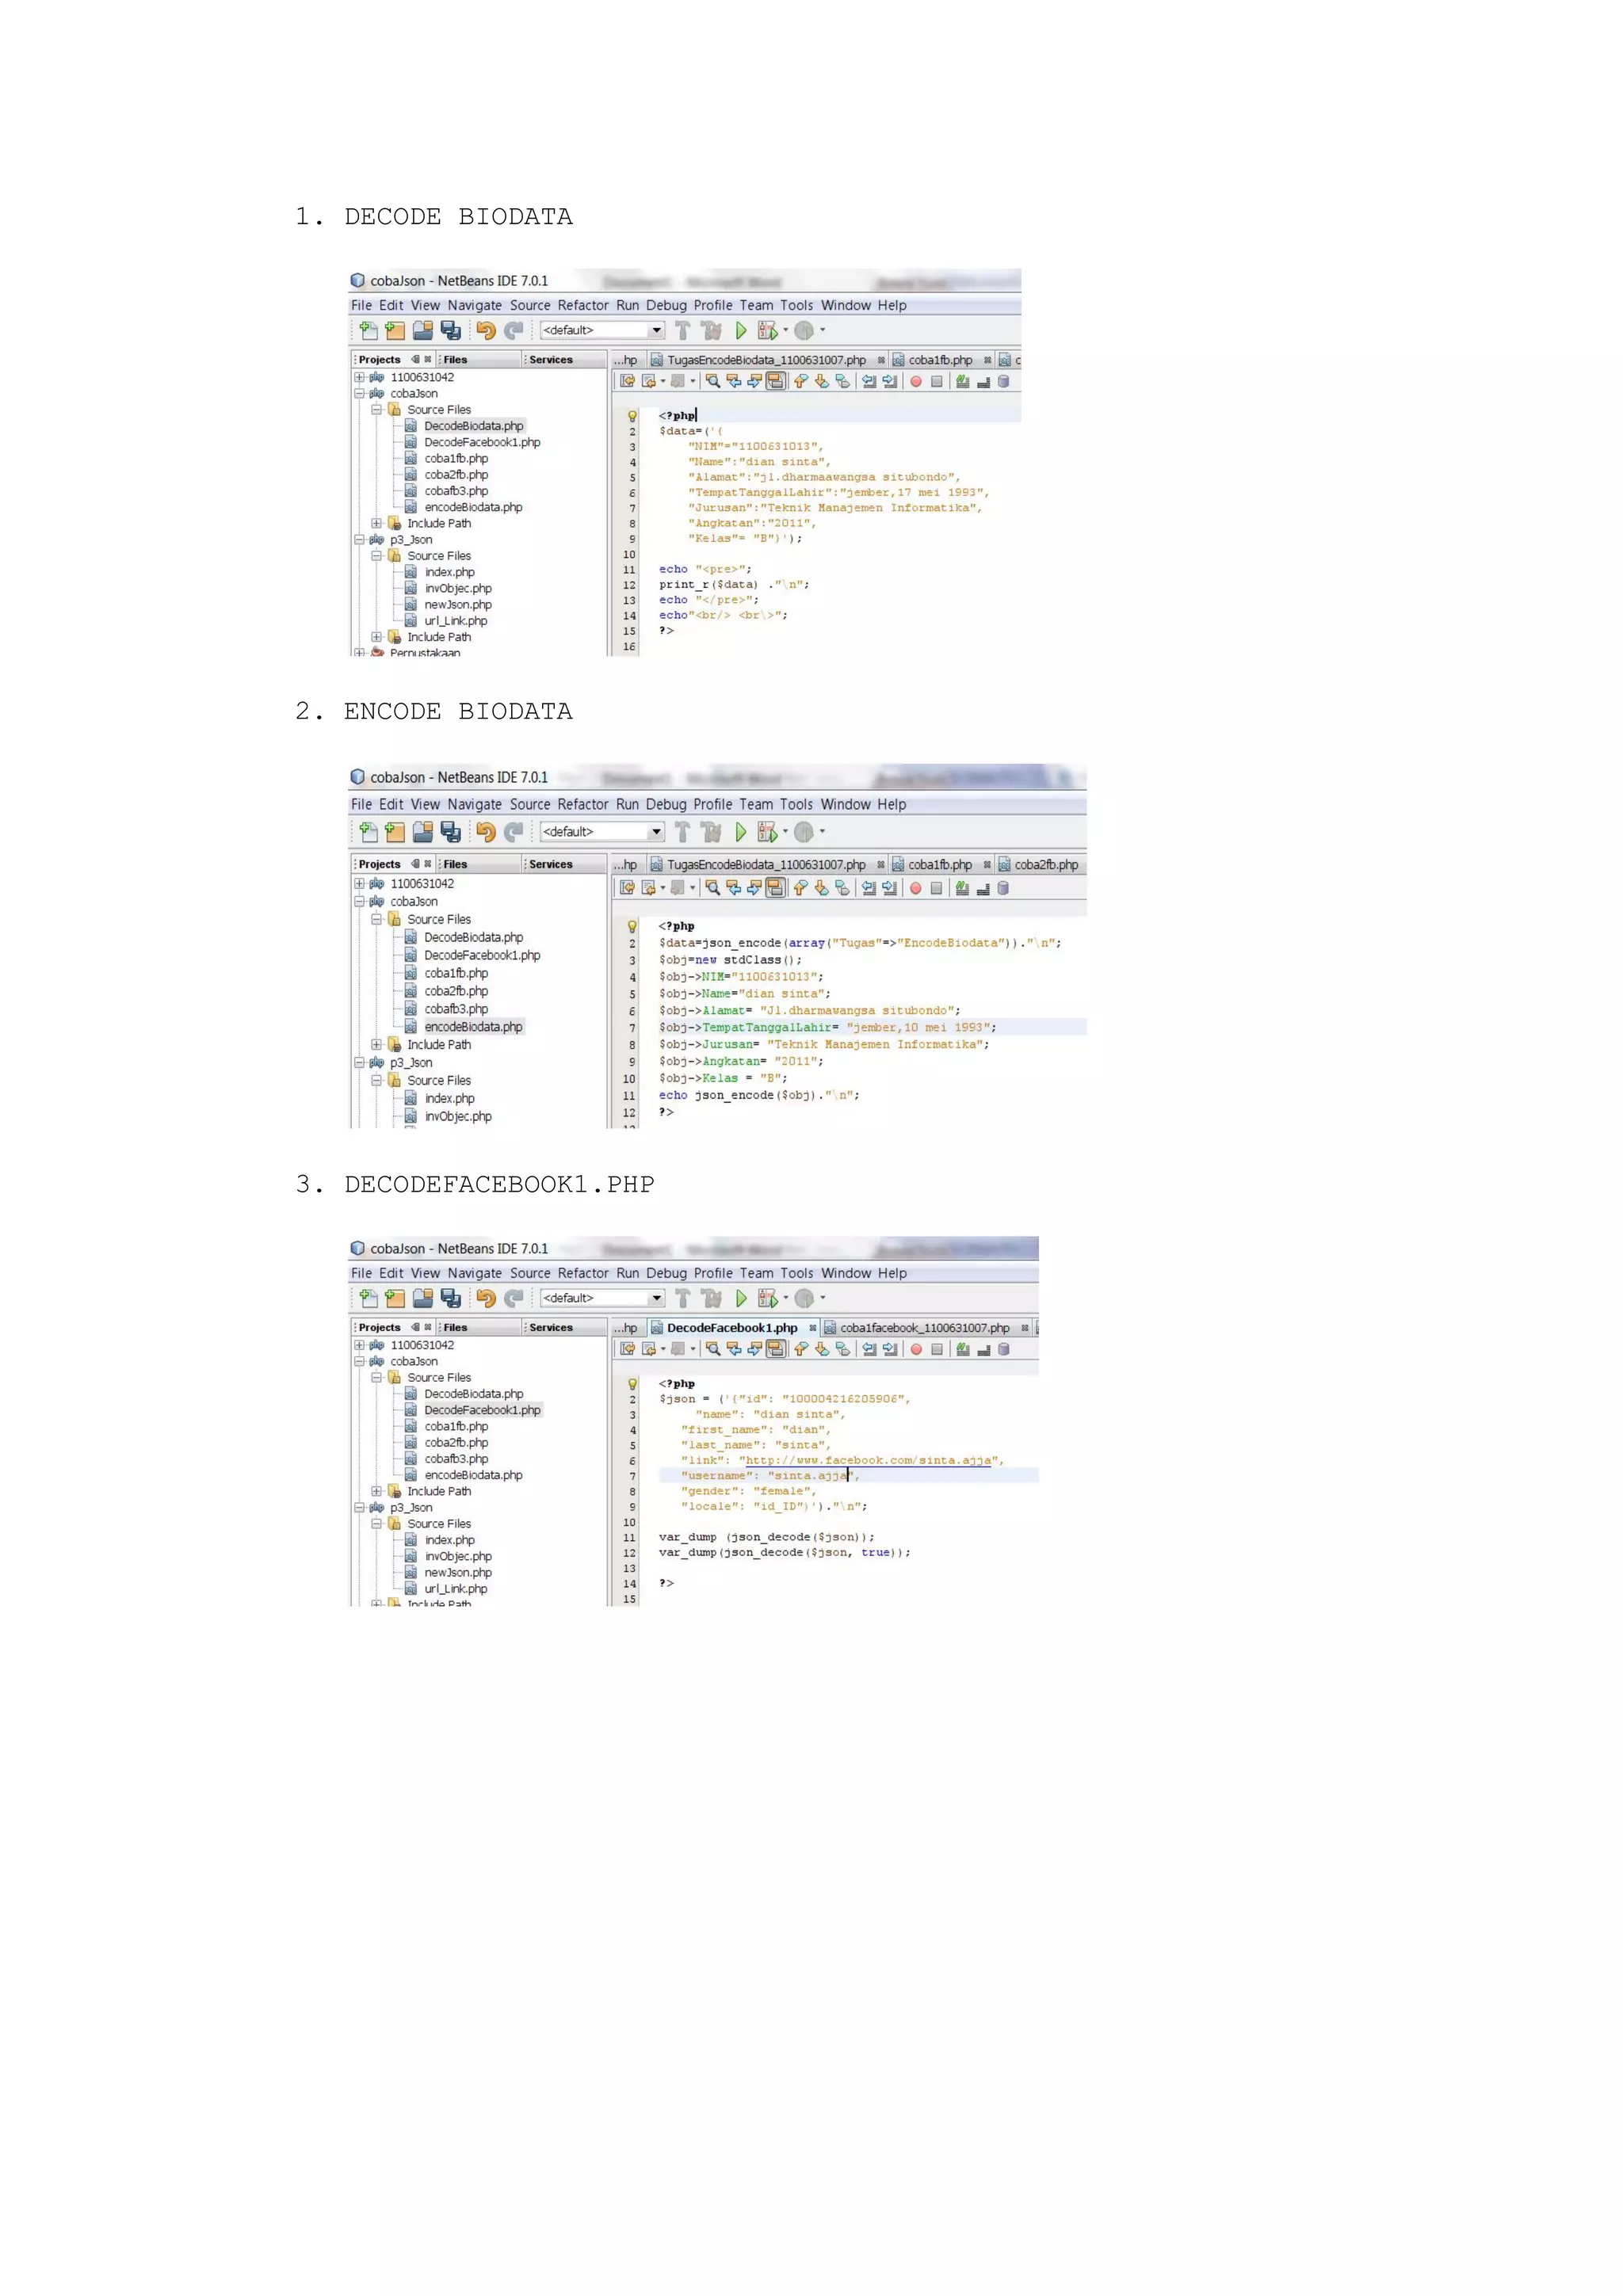The height and width of the screenshot is (2296, 1623).
Task: Select cobafb3.php in Encode Biodata screenshot tree
Action: [456, 1009]
